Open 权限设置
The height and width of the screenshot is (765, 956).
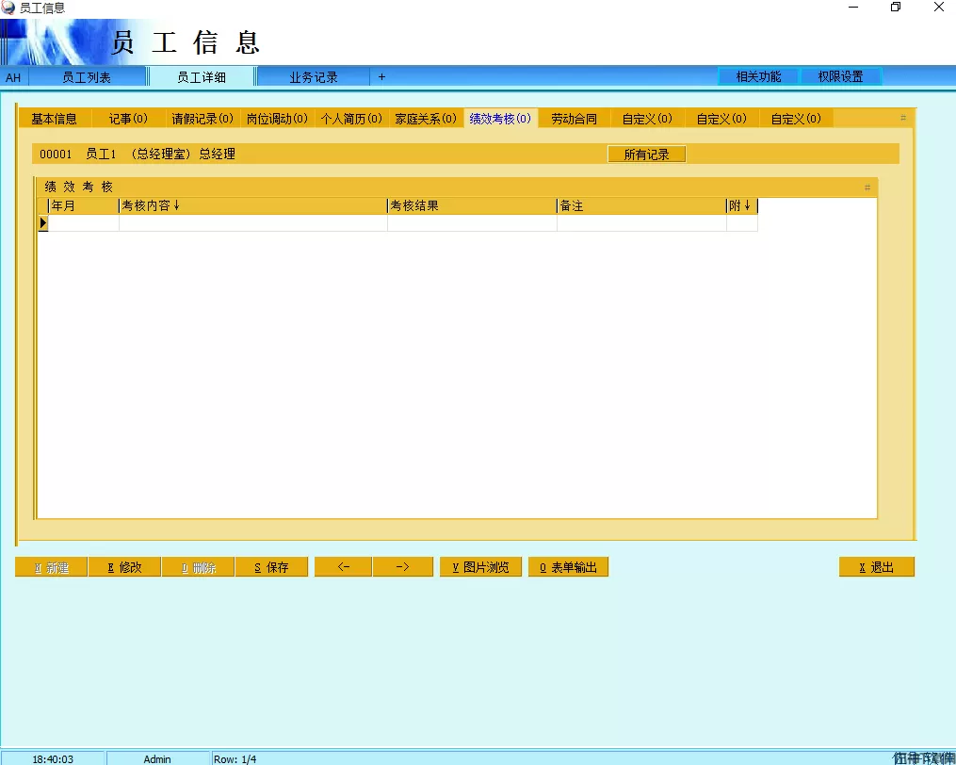pos(840,76)
